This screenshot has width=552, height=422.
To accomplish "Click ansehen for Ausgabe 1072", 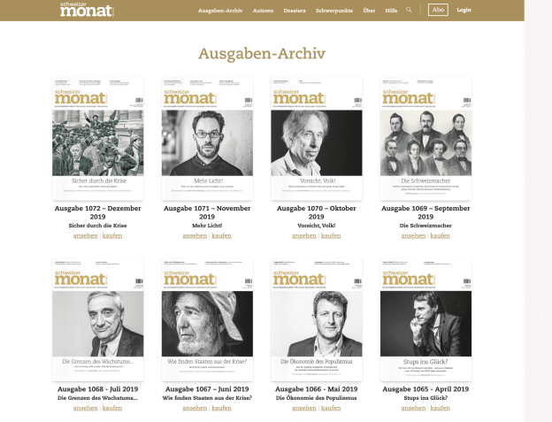I will coord(86,236).
